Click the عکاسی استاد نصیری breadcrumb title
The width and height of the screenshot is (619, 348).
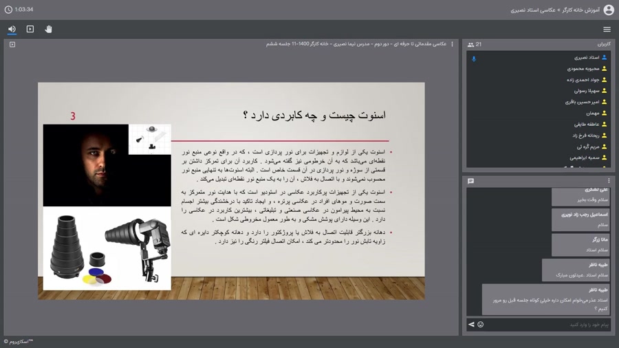[x=532, y=10]
